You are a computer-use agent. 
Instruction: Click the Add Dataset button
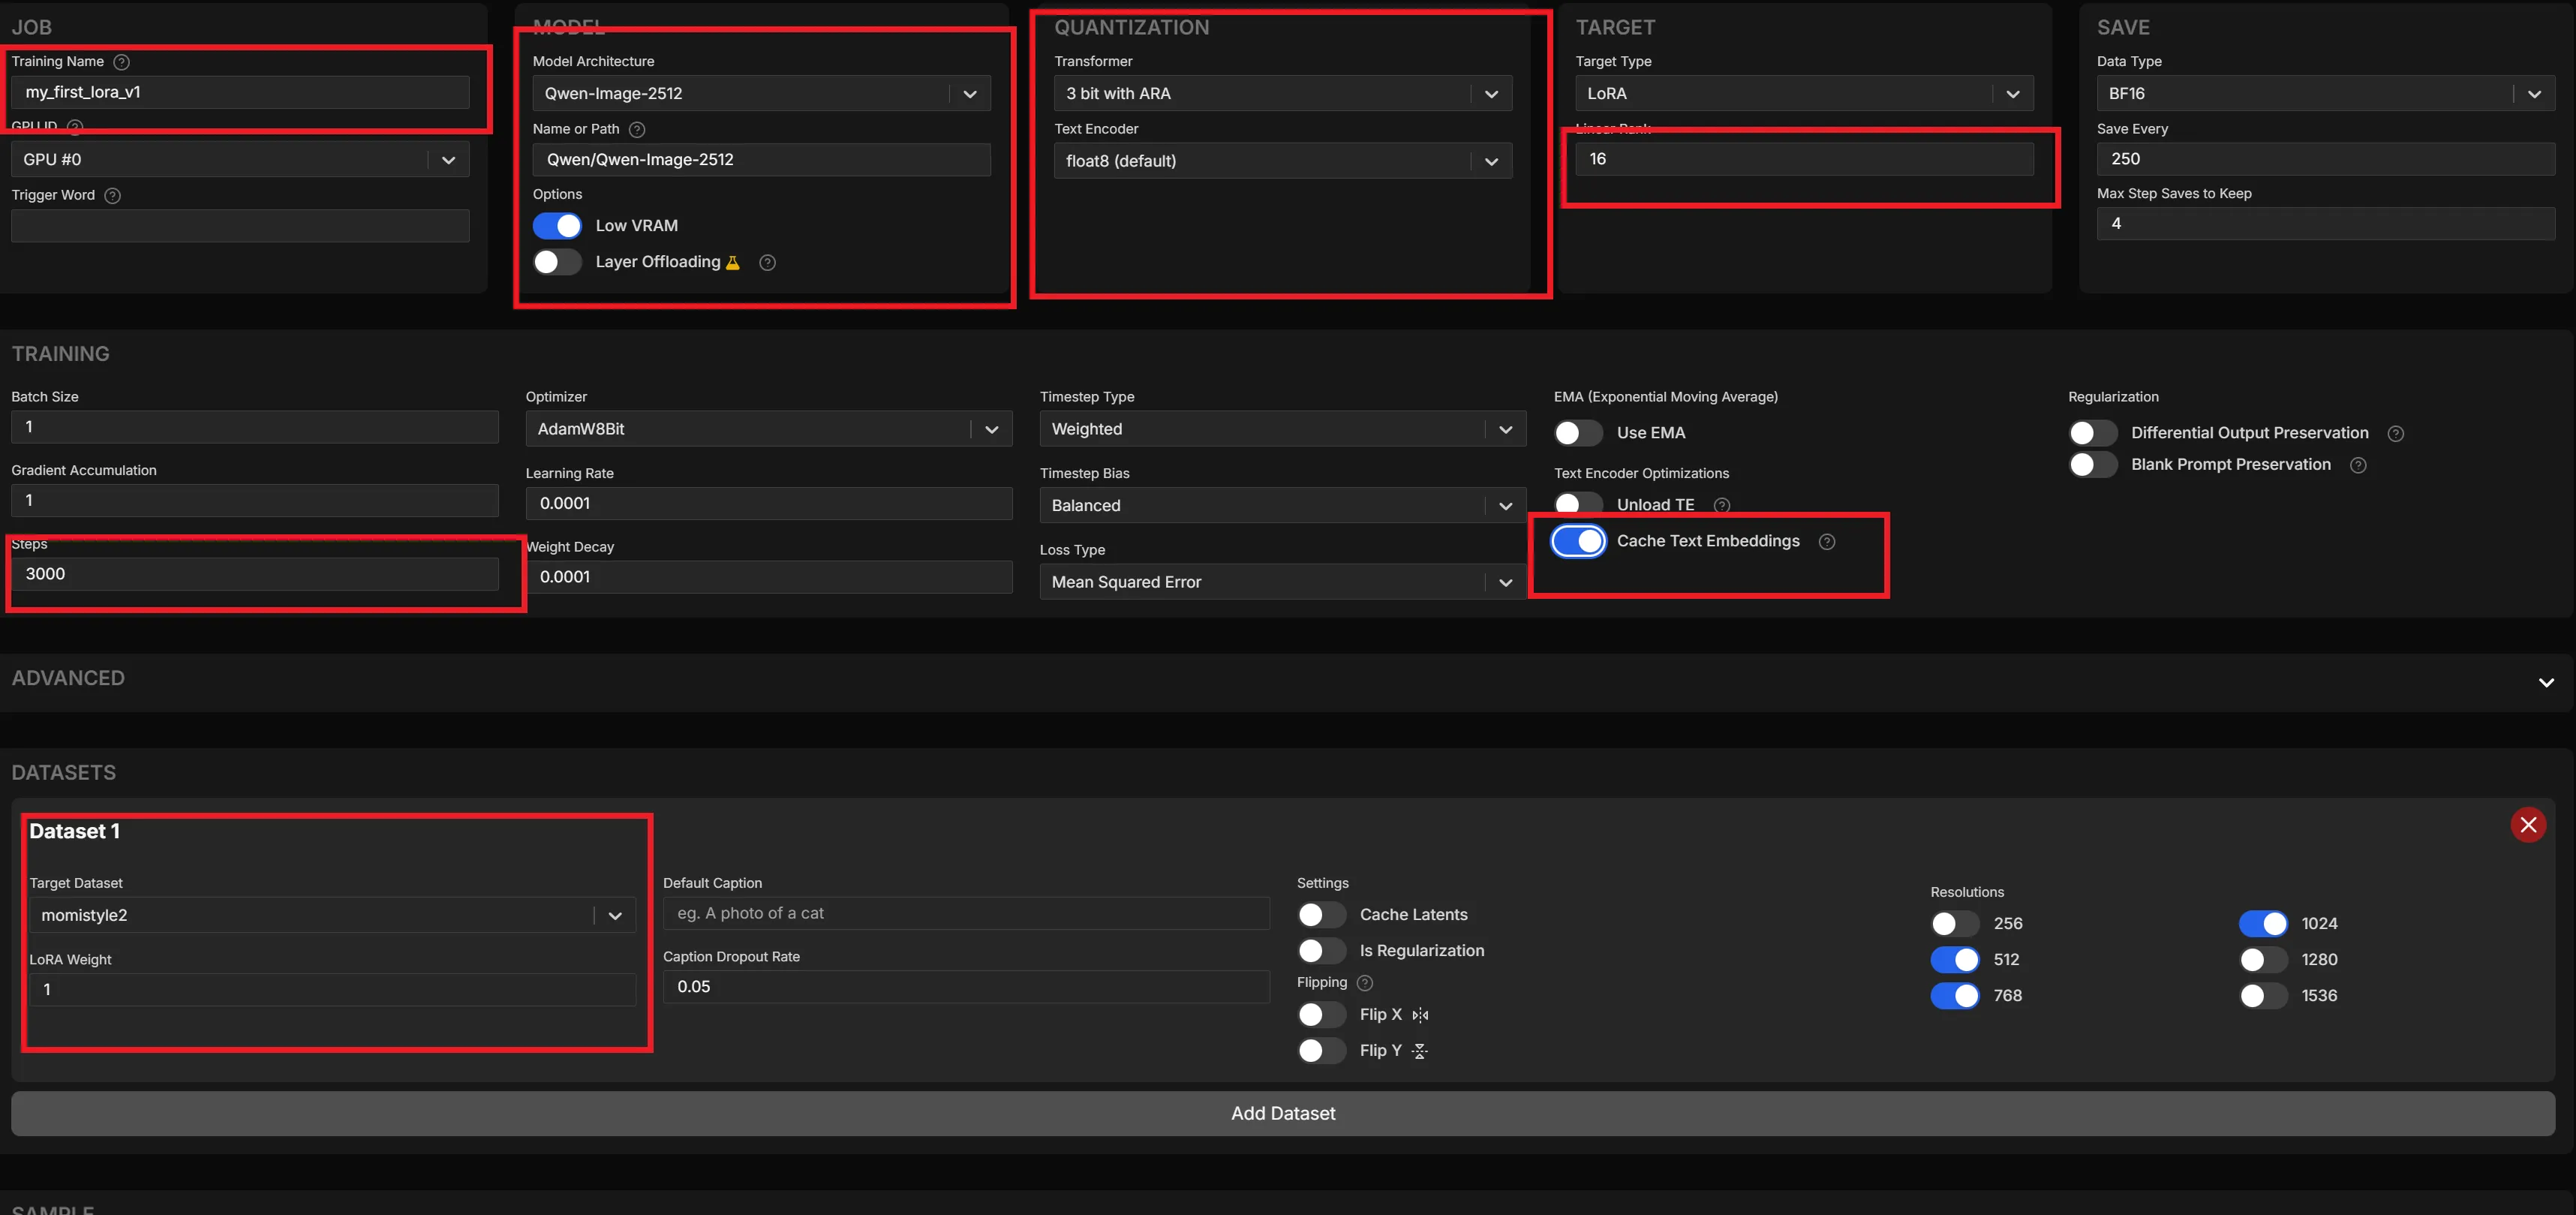tap(1283, 1113)
